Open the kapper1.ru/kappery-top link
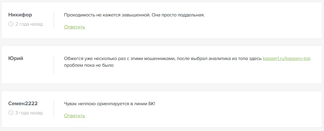324x131 pixels. click(x=287, y=59)
